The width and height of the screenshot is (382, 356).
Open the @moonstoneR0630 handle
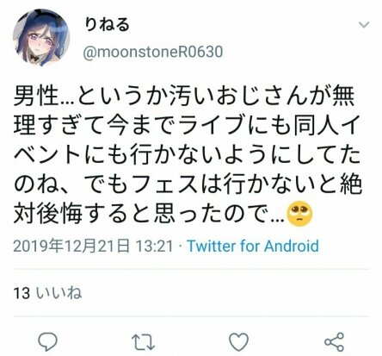click(x=153, y=52)
